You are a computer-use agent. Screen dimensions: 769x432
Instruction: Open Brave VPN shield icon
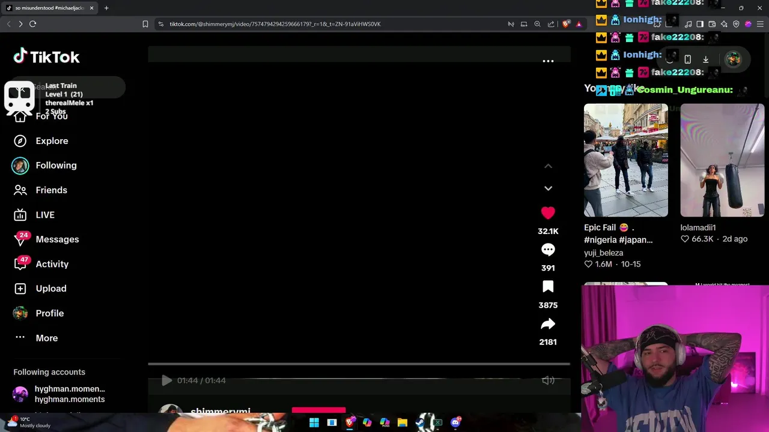click(x=736, y=24)
